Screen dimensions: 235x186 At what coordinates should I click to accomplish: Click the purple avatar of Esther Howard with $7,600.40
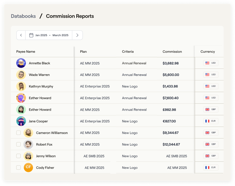coord(21,98)
